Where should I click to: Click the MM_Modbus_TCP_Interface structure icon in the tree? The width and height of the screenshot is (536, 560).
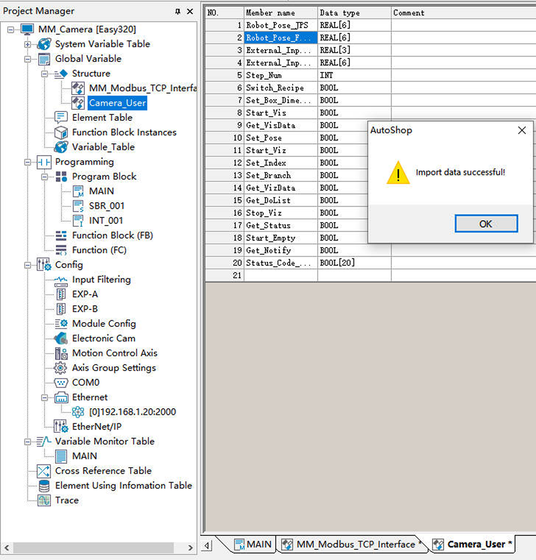(78, 88)
